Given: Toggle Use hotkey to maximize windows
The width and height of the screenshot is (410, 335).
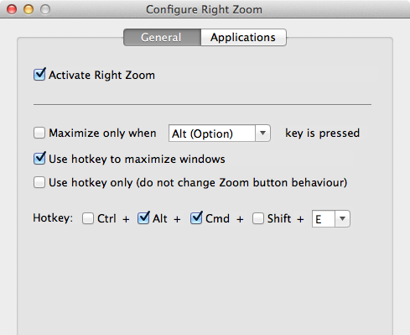Looking at the screenshot, I should pyautogui.click(x=39, y=159).
